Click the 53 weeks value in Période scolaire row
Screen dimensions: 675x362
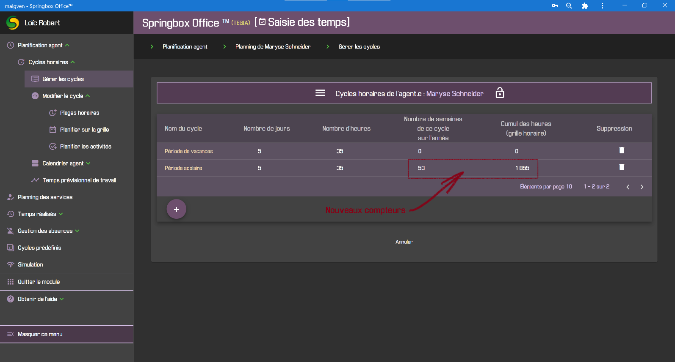tap(421, 168)
